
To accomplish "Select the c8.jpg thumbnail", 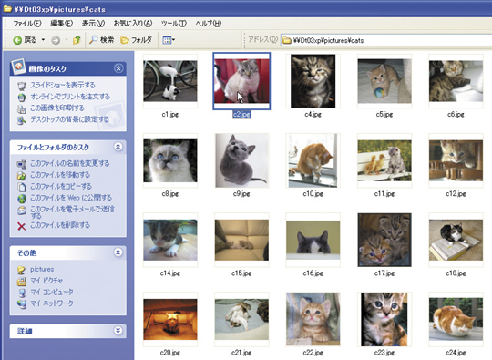I will (x=170, y=160).
